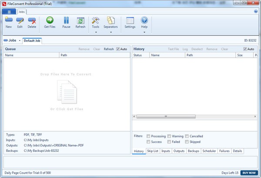Click Clear in the History header
Image resolution: width=261 pixels, height=178 pixels.
(224, 49)
